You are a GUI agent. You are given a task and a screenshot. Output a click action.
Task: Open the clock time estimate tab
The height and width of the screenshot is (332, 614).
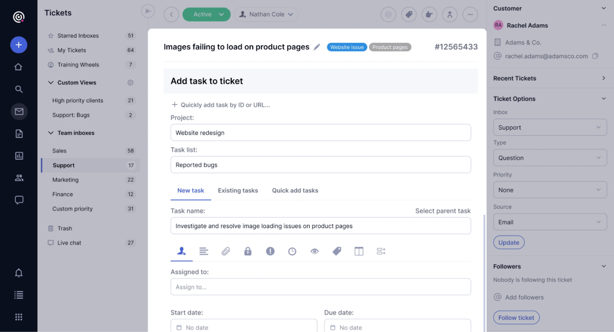(292, 251)
